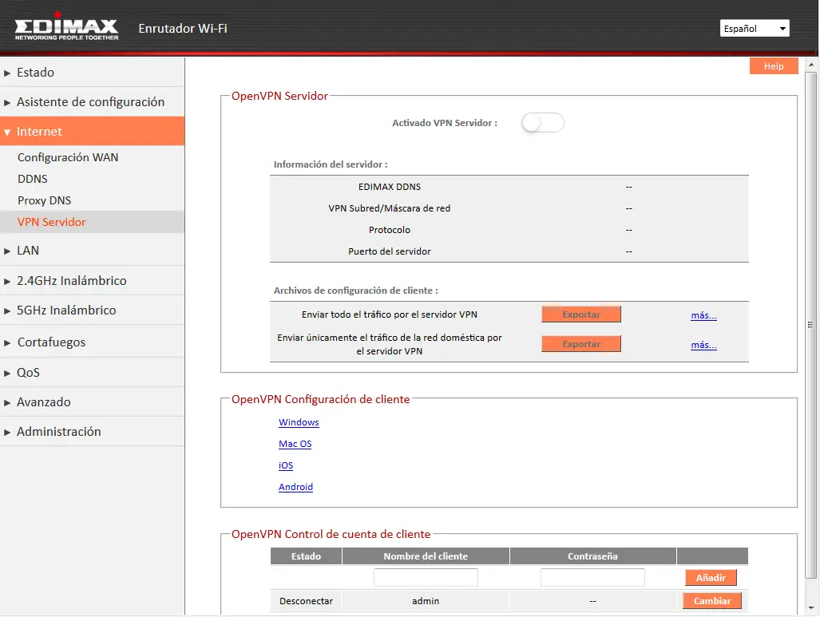Click the vertical scrollbar thumb
This screenshot has height=617, width=820.
pyautogui.click(x=810, y=324)
